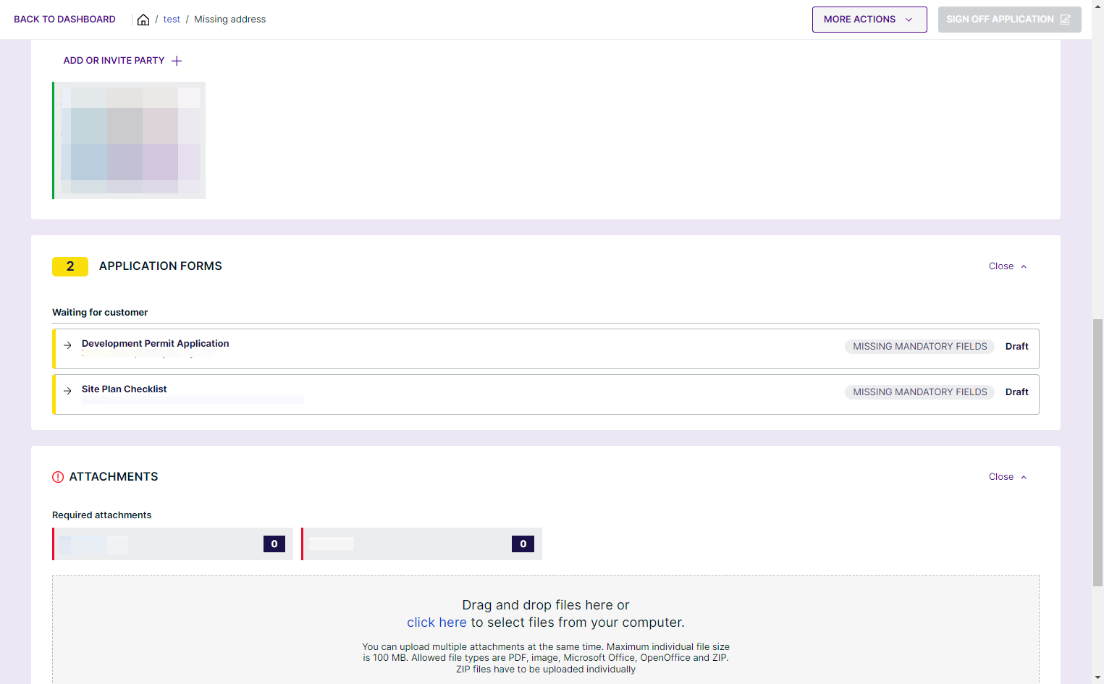Screen dimensions: 1104x684
Task: Open the 'test' breadcrumb link
Action: coord(172,20)
